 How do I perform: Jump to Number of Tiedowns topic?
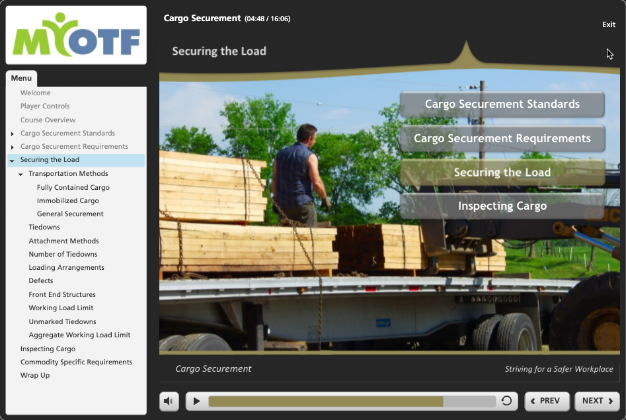(63, 254)
